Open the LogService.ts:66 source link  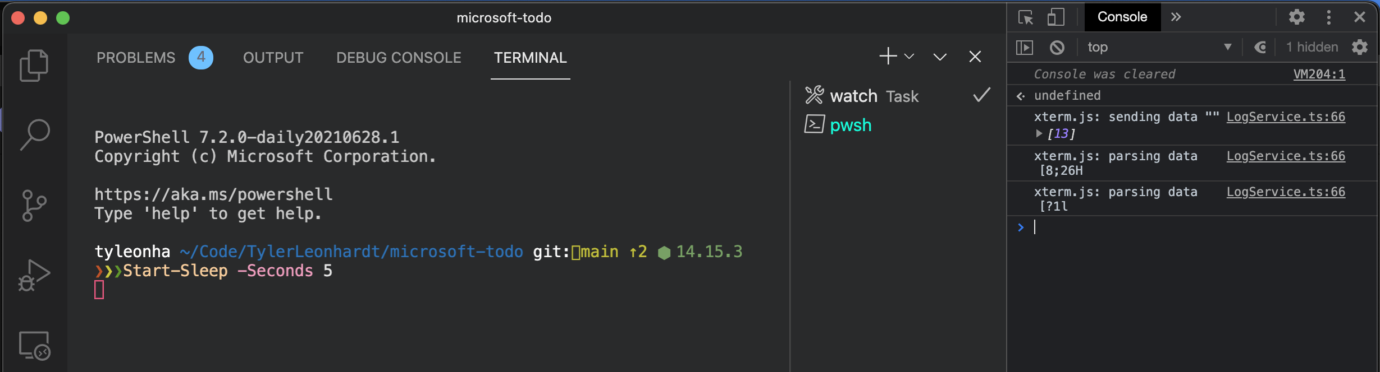click(1286, 117)
